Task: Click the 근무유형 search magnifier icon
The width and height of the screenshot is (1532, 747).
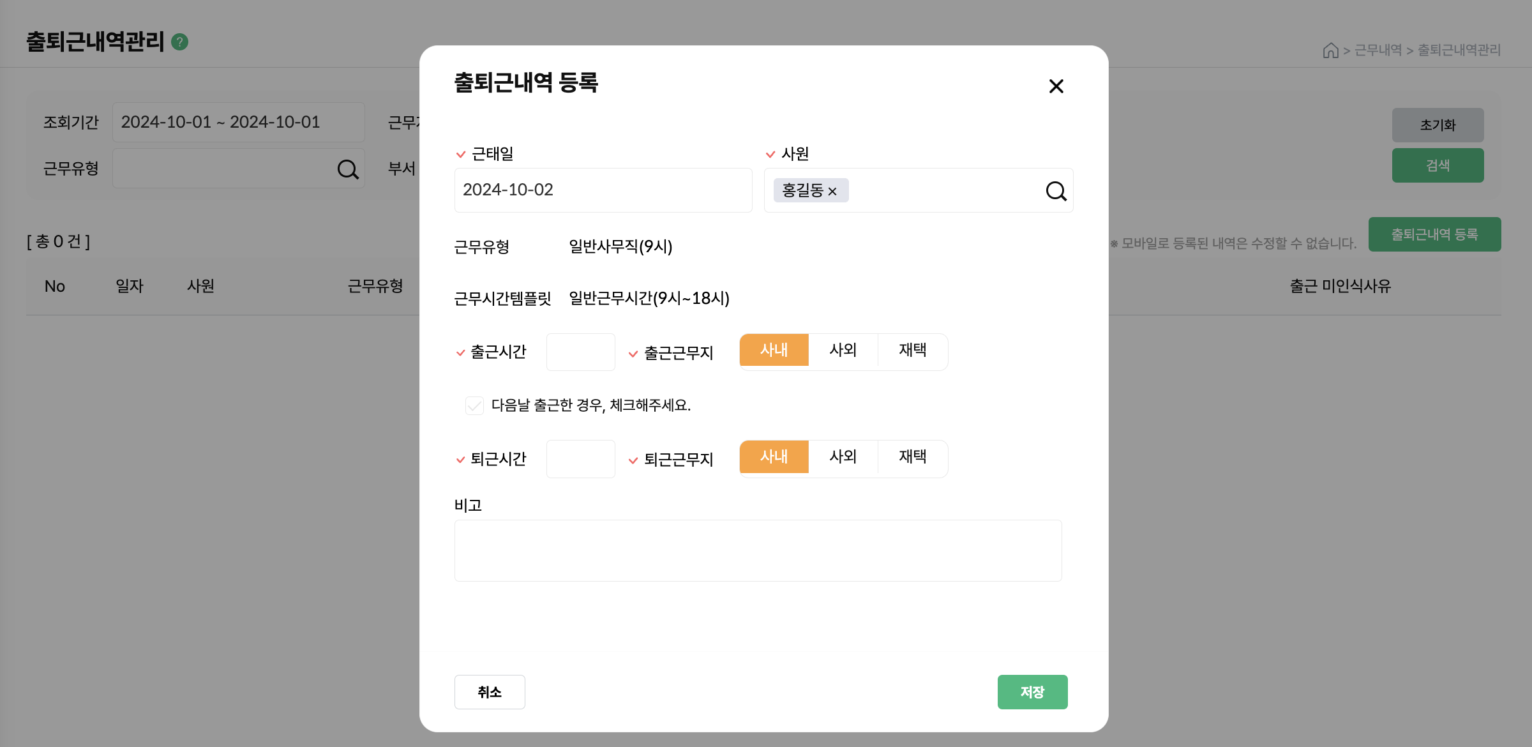Action: (347, 169)
